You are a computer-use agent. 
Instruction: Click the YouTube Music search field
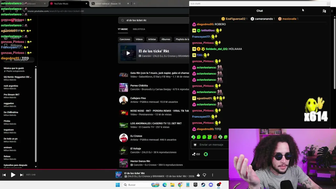click(154, 20)
